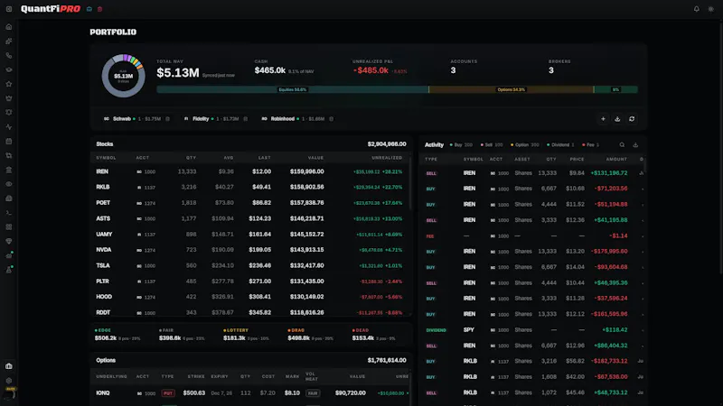Screen dimensions: 723x406
Task: Sort stocks by VALUE column header
Action: click(315, 158)
